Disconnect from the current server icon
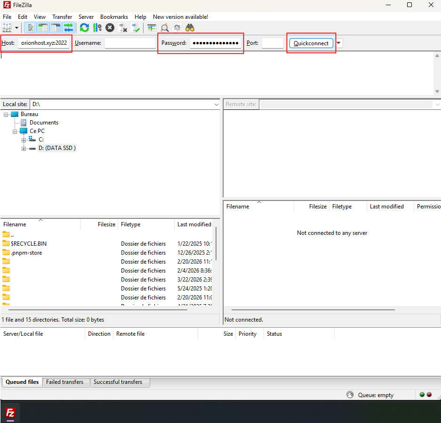This screenshot has width=441, height=423. 123,28
